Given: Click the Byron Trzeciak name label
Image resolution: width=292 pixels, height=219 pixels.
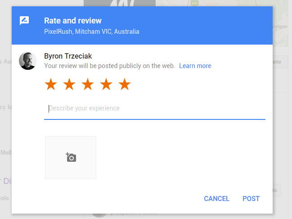Looking at the screenshot, I should pos(68,56).
